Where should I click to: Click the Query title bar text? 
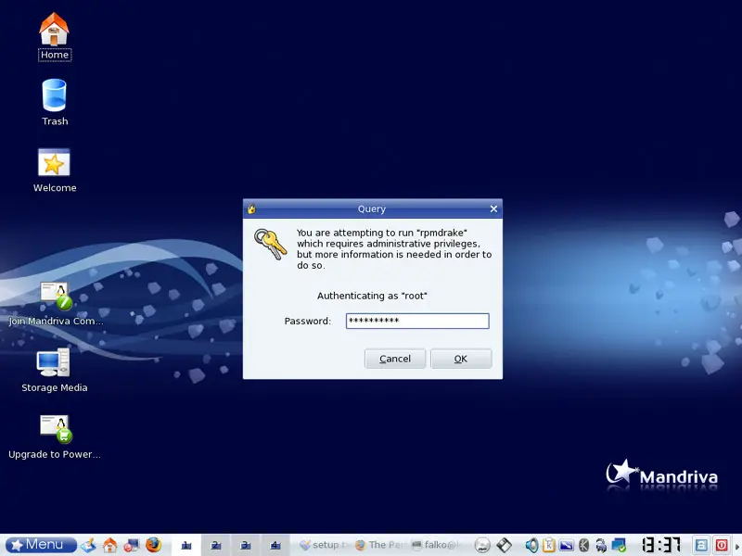[x=372, y=209]
